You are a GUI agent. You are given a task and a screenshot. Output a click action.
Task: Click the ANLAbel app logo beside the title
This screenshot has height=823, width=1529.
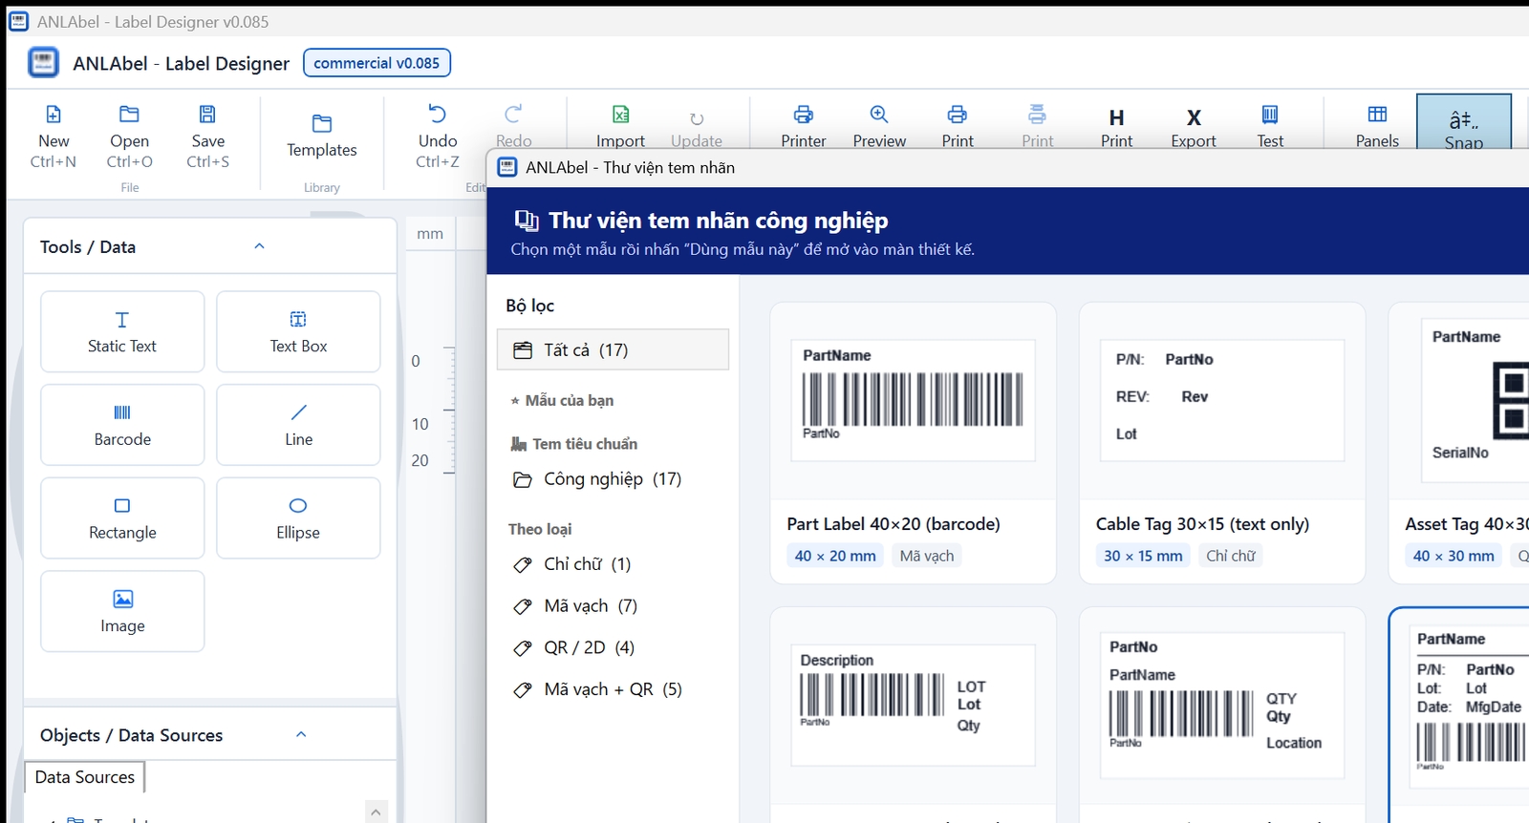click(x=44, y=63)
